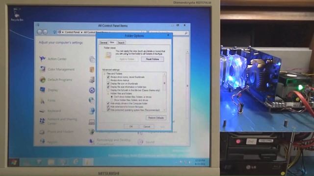
Task: Maximize the All Control Panel Items window
Action: [178, 25]
